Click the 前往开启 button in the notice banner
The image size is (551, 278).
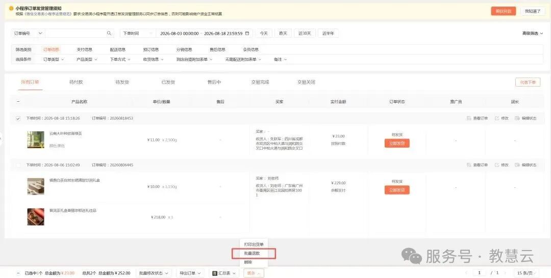pyautogui.click(x=503, y=11)
